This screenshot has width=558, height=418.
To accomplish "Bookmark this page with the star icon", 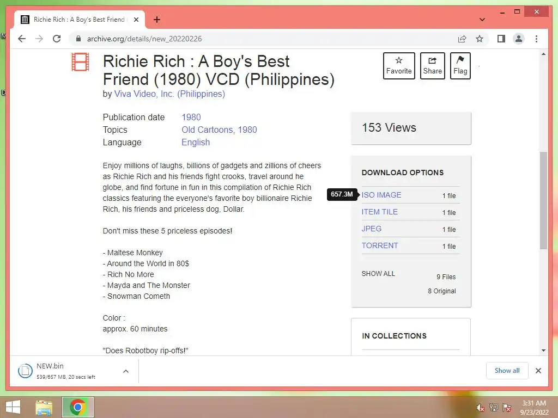I will tap(480, 39).
